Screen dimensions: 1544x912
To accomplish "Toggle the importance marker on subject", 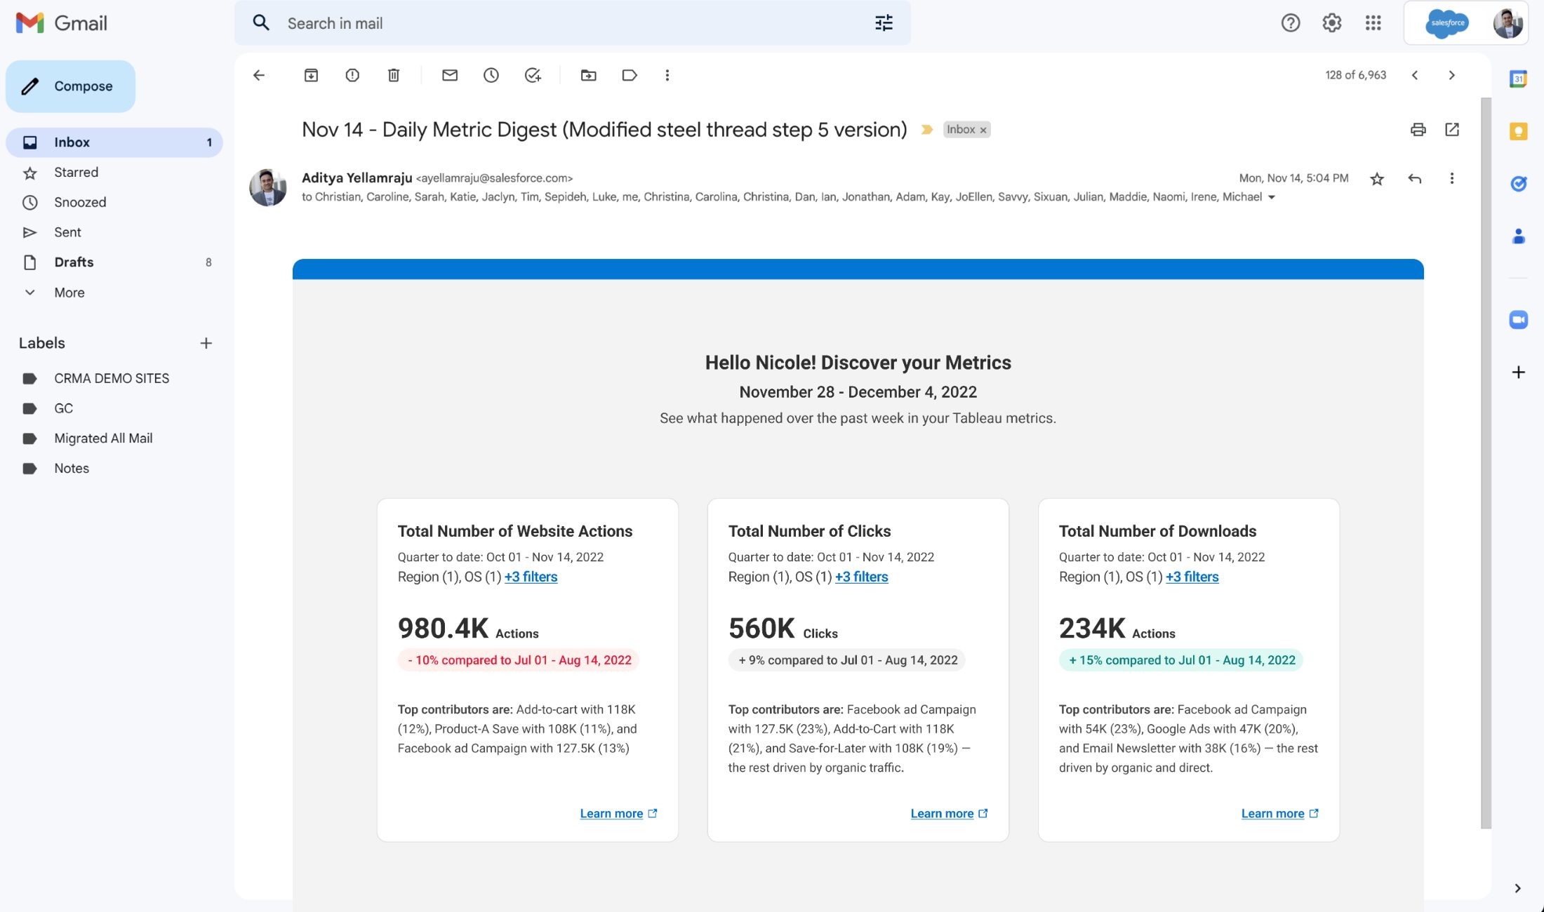I will [927, 130].
